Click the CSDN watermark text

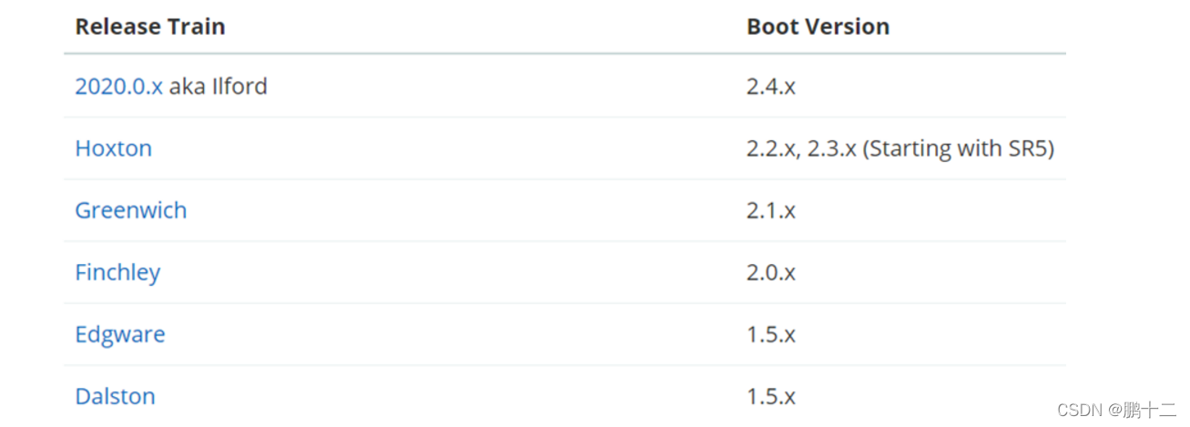point(1081,411)
